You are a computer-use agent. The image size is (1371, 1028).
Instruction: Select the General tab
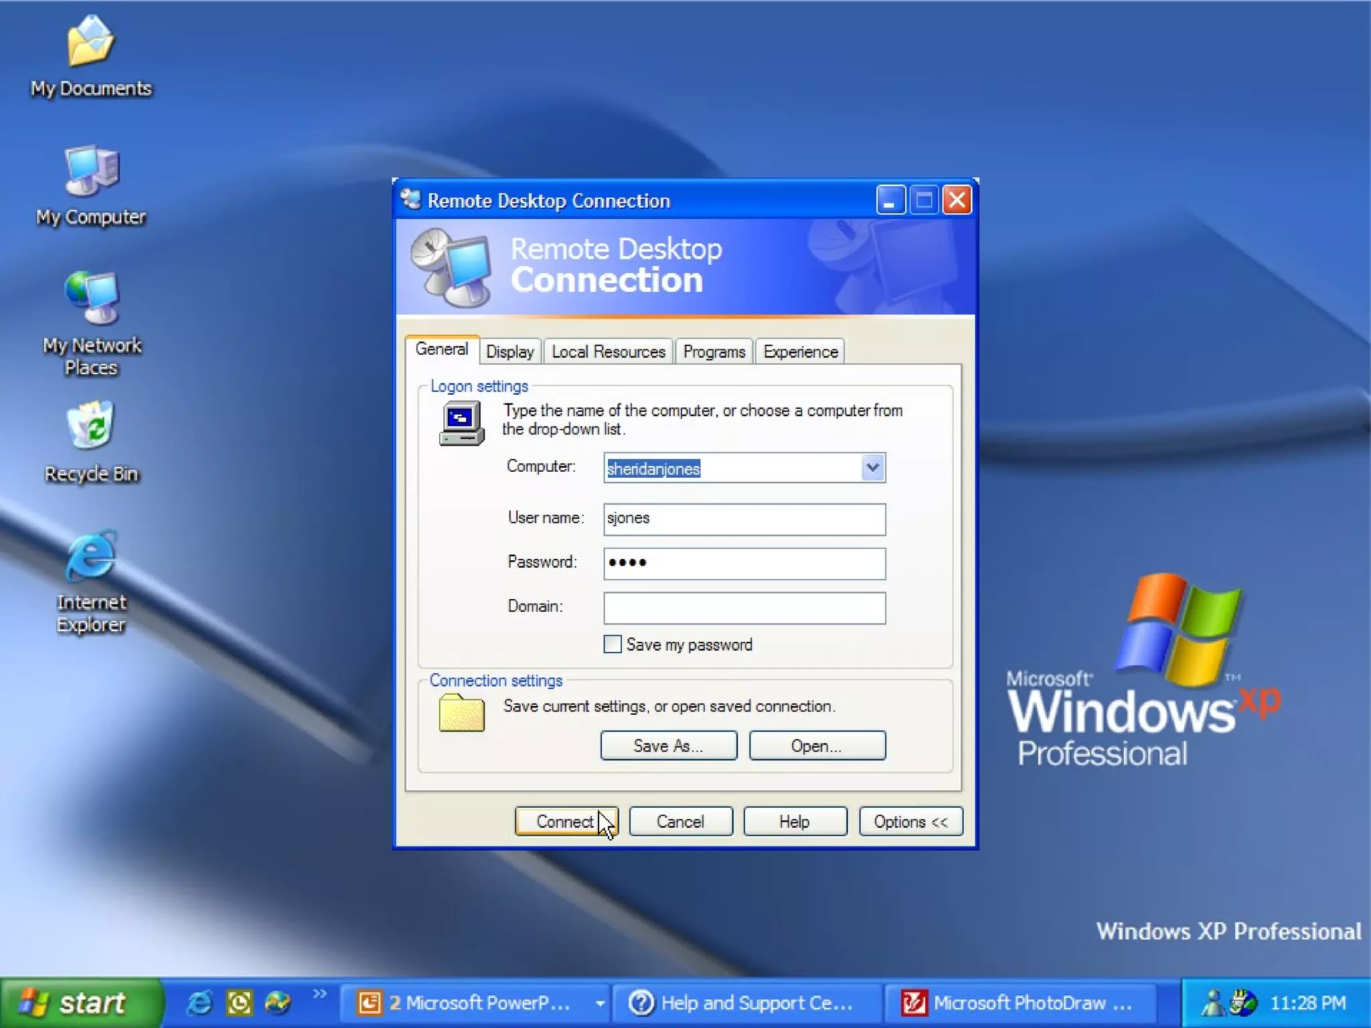tap(442, 349)
